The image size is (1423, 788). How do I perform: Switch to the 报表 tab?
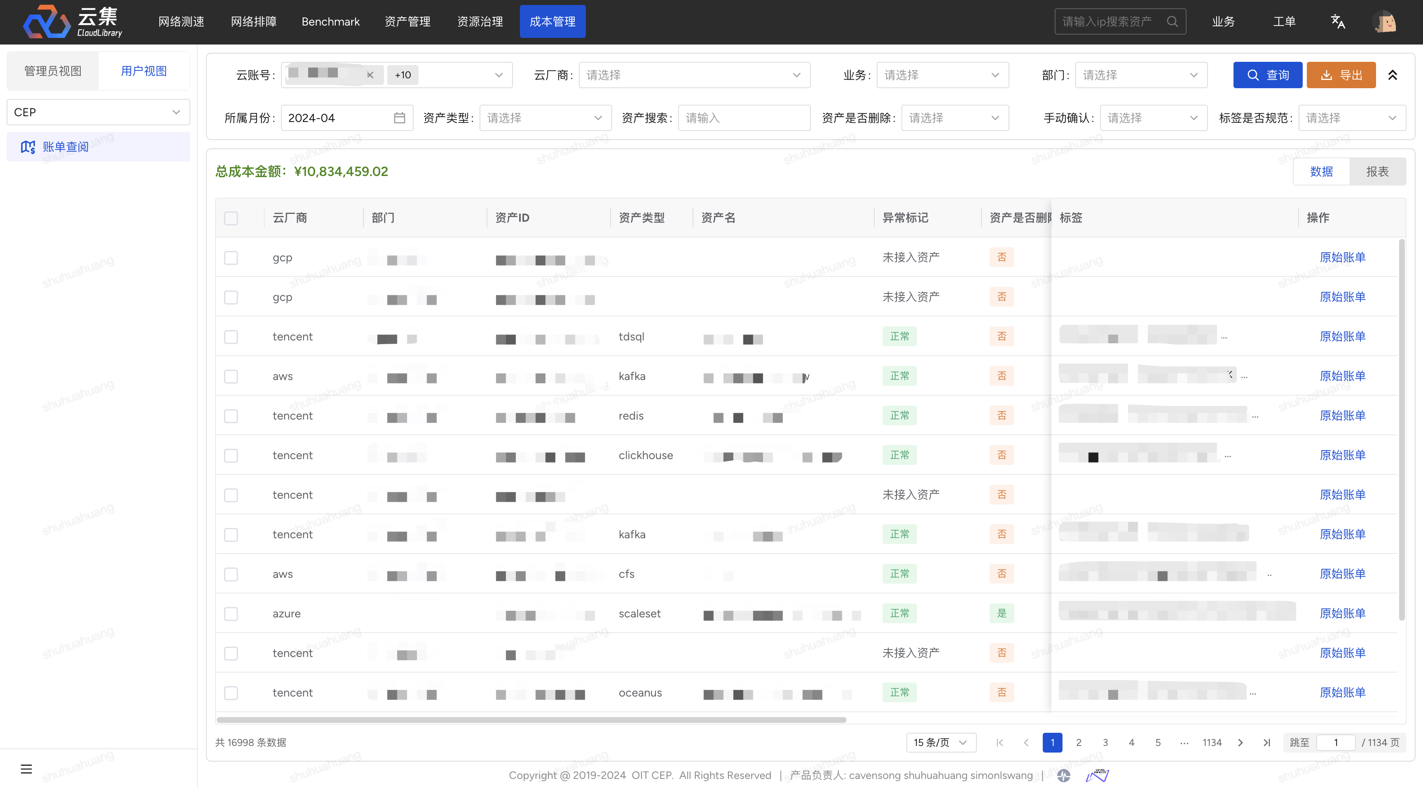1377,172
